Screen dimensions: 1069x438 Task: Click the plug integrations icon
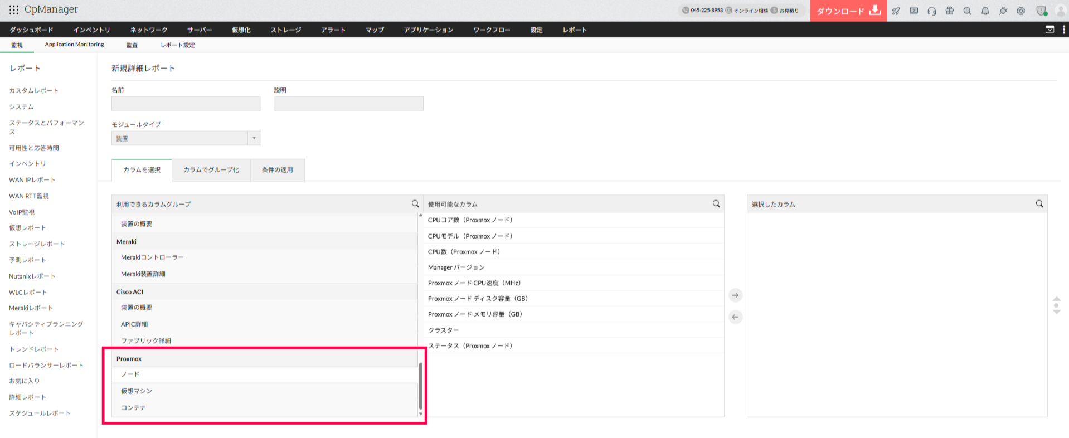(x=1003, y=11)
